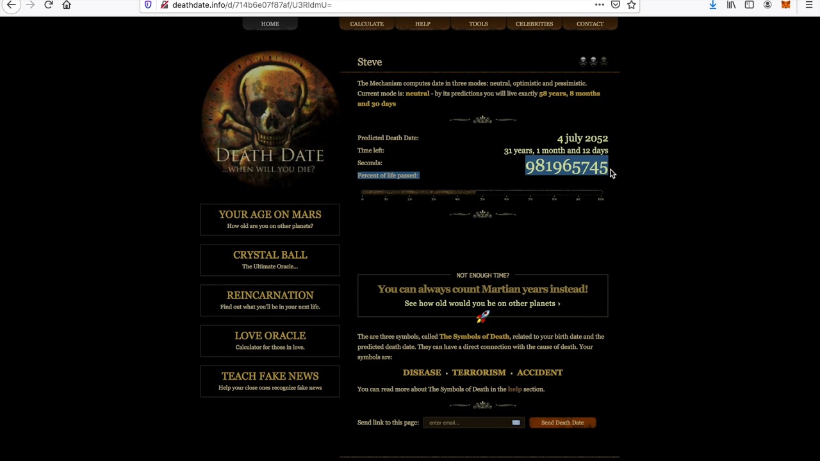The height and width of the screenshot is (461, 820).
Task: Reload the page with the refresh icon
Action: point(49,4)
